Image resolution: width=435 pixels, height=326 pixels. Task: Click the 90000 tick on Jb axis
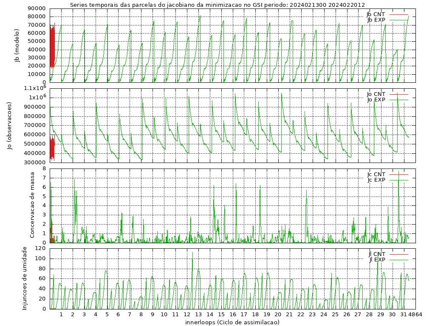click(x=37, y=8)
